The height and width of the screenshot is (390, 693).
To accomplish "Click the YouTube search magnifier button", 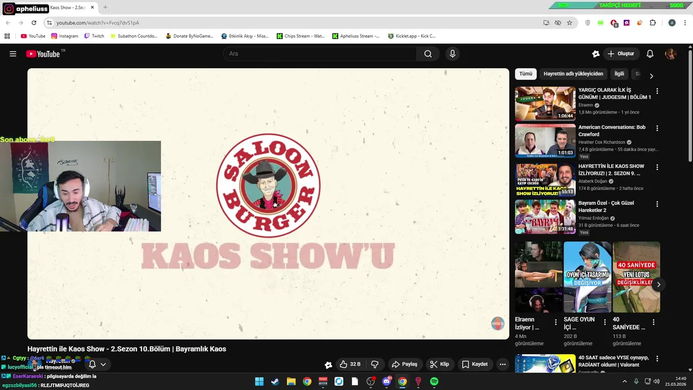I will click(x=428, y=54).
